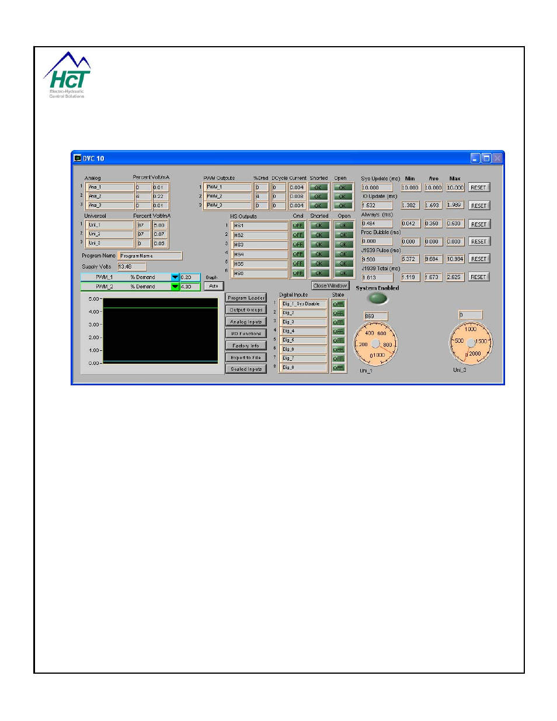557x721 pixels.
Task: Maximize the DVC 10 window
Action: [x=486, y=158]
